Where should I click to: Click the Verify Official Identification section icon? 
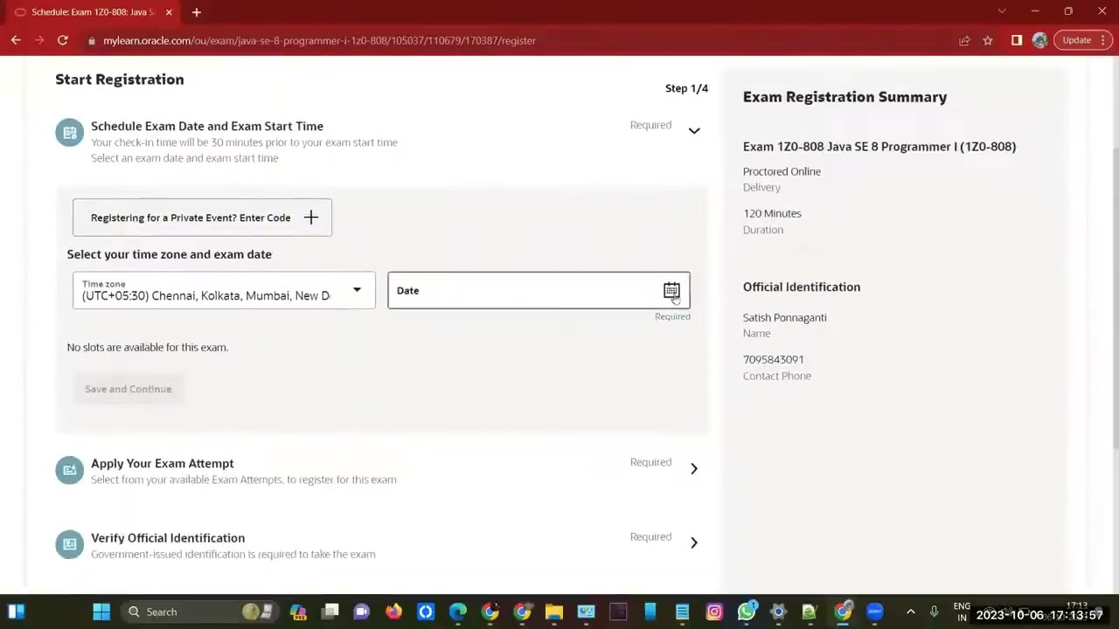coord(69,544)
